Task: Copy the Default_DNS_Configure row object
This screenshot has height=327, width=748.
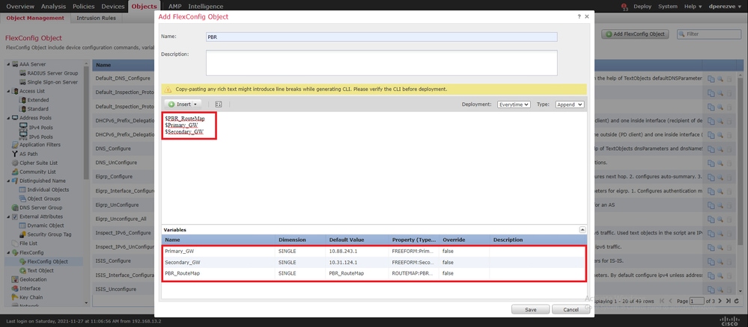Action: point(711,79)
